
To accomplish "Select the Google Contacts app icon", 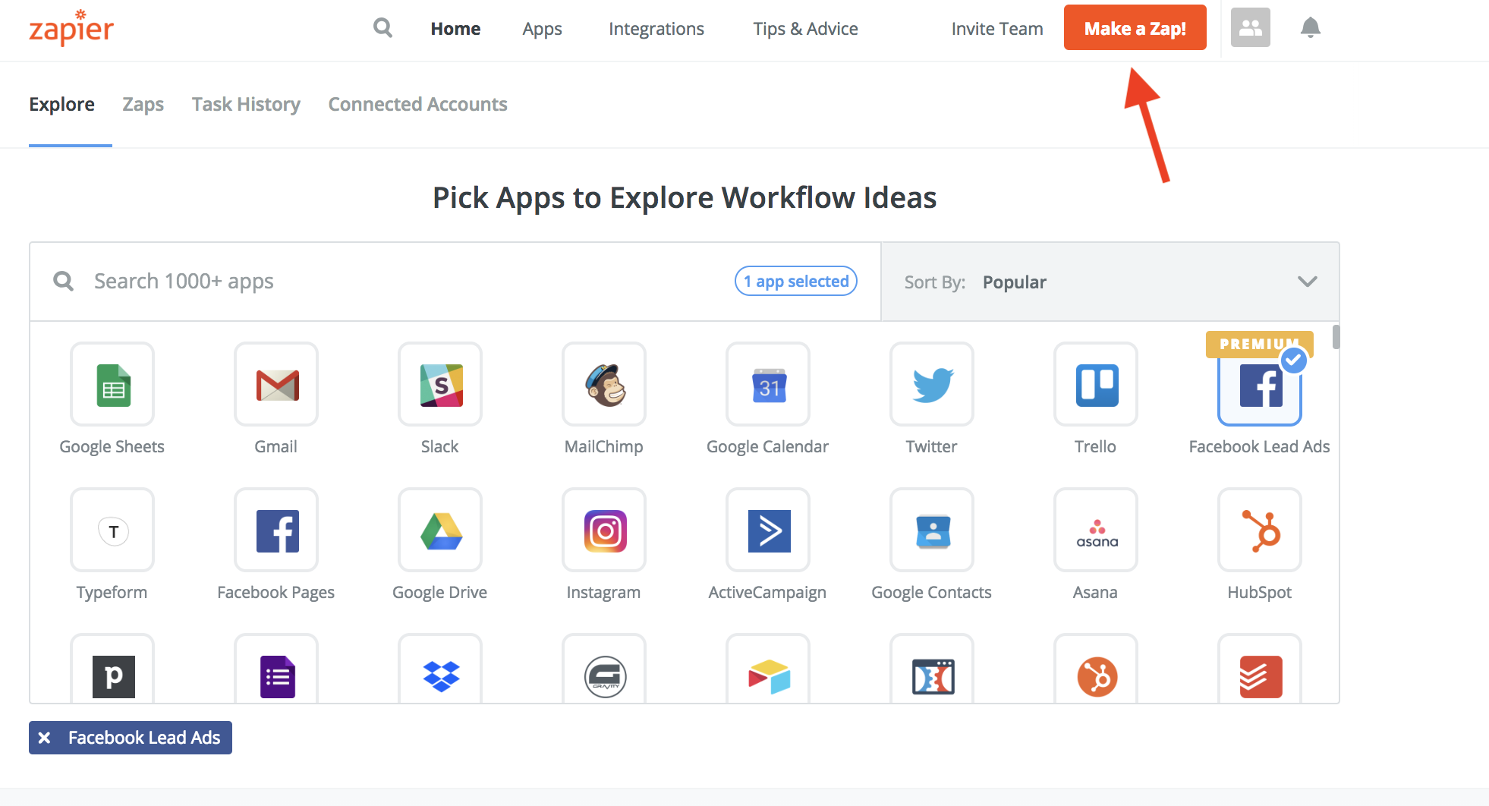I will (932, 530).
